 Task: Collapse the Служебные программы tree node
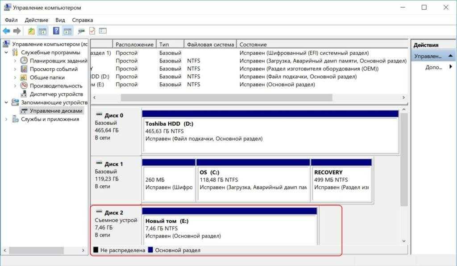(6, 53)
